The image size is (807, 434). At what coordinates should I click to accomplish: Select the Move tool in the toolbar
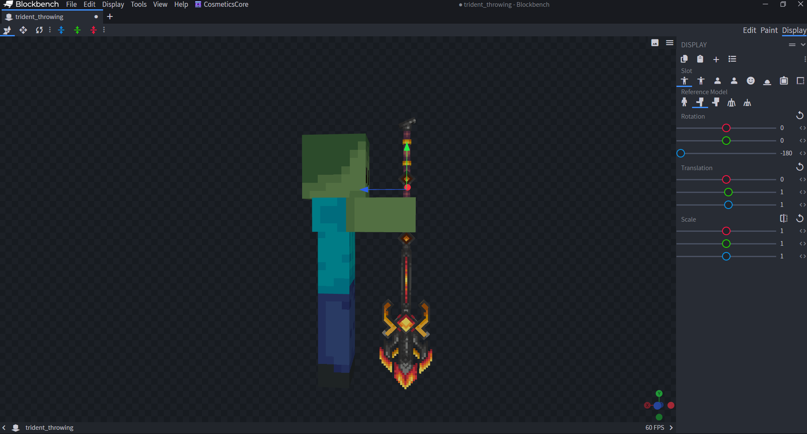click(x=23, y=30)
